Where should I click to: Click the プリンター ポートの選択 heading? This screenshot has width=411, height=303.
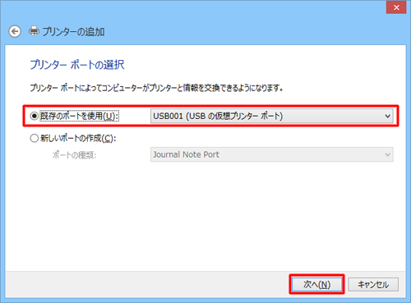(77, 65)
